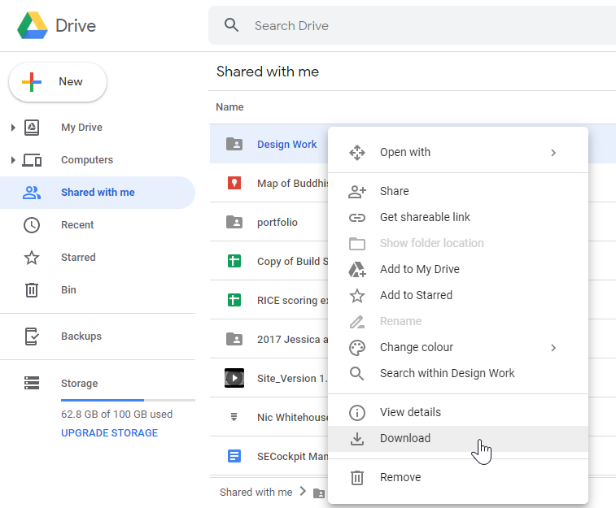Image resolution: width=616 pixels, height=508 pixels.
Task: Click the New button
Action: (58, 81)
